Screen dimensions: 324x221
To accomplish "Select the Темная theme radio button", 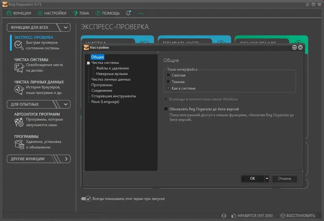I will coord(168,82).
